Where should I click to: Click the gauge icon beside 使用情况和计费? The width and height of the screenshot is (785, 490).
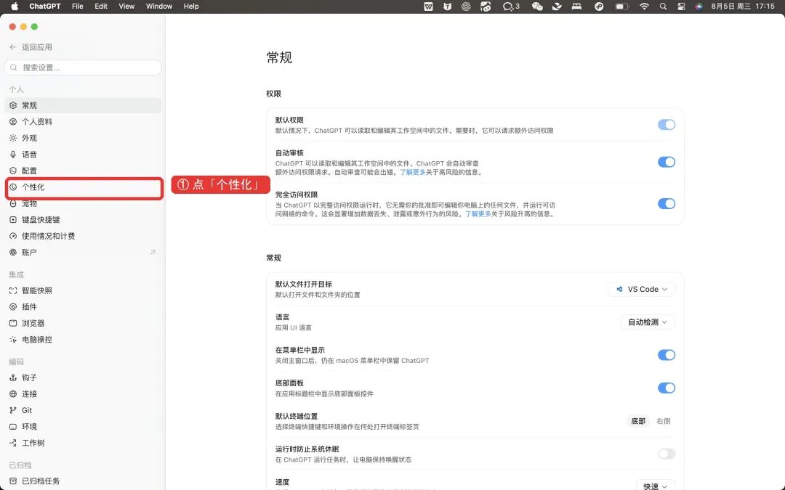(x=13, y=236)
